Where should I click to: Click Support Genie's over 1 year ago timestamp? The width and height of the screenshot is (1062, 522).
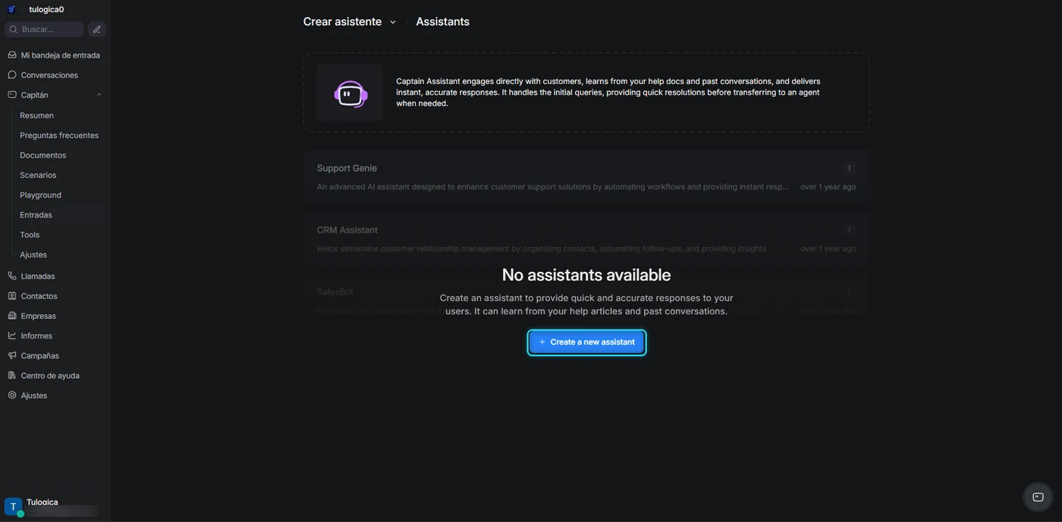pyautogui.click(x=828, y=187)
